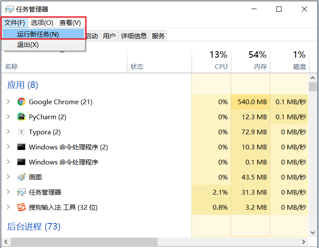
Task: Click the horizontal scrollbar left arrow
Action: tap(6, 242)
